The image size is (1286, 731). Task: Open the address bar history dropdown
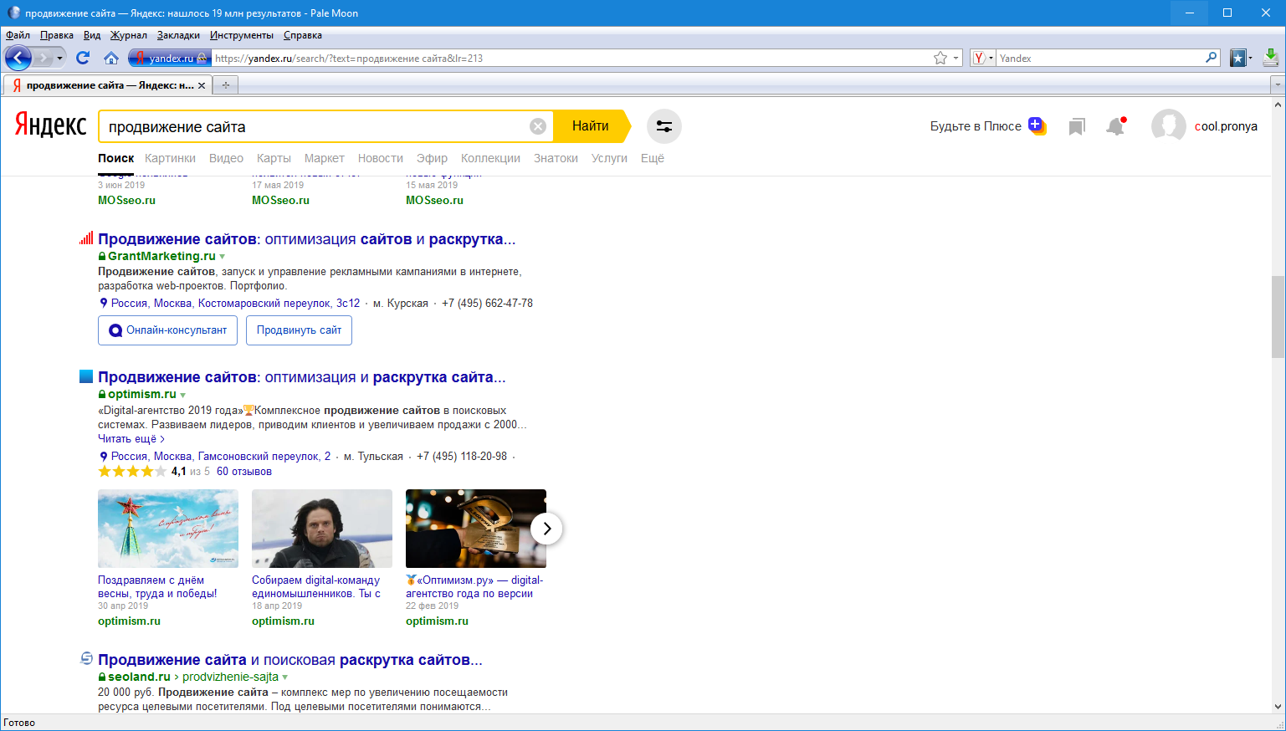coord(956,58)
